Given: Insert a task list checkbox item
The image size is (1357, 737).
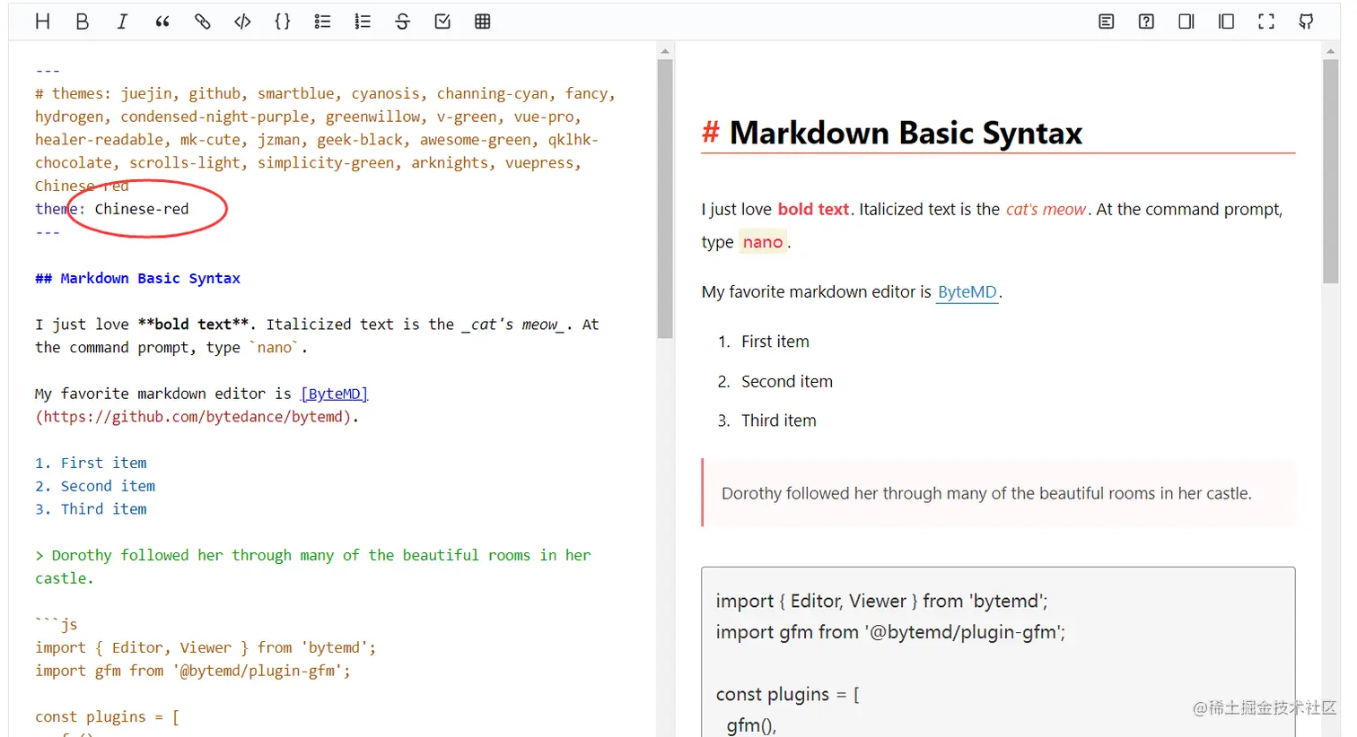Looking at the screenshot, I should point(442,22).
